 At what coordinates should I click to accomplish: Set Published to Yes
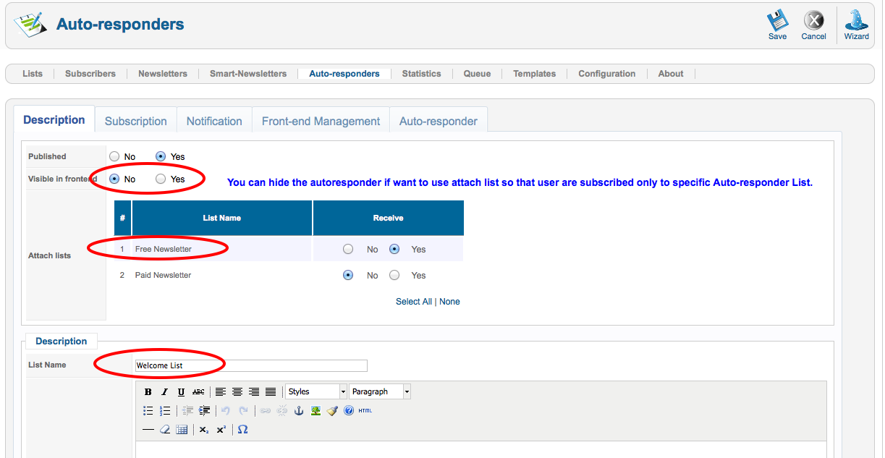pyautogui.click(x=161, y=156)
